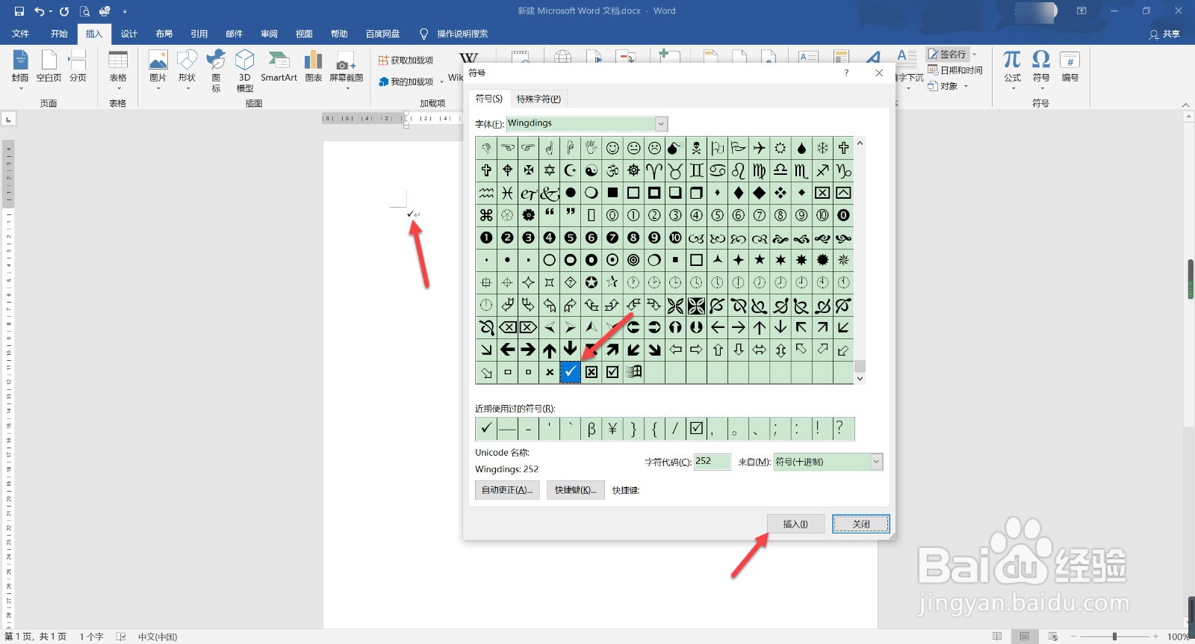Viewport: 1195px width, 644px height.
Task: Click the Share (共享) button
Action: (1165, 34)
